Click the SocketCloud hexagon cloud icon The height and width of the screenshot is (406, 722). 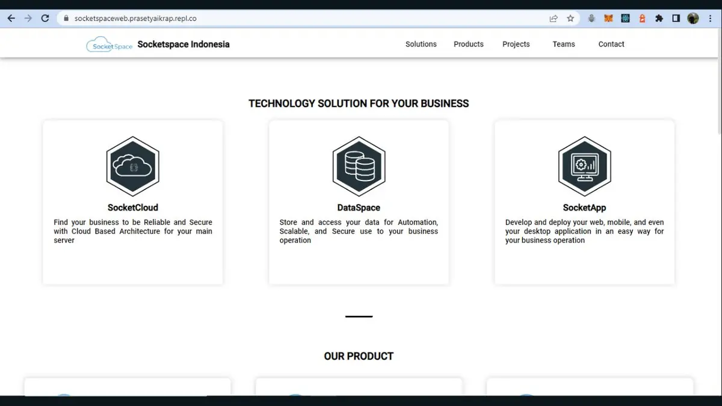[133, 166]
